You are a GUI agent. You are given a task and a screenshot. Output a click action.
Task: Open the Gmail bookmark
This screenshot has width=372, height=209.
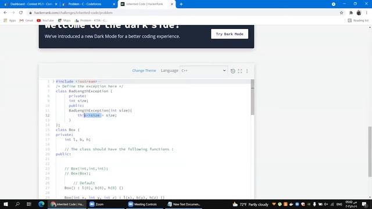[26, 20]
